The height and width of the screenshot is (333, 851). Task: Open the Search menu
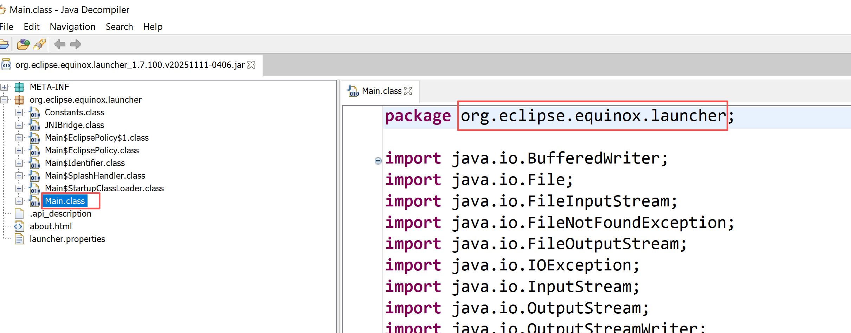(x=120, y=27)
